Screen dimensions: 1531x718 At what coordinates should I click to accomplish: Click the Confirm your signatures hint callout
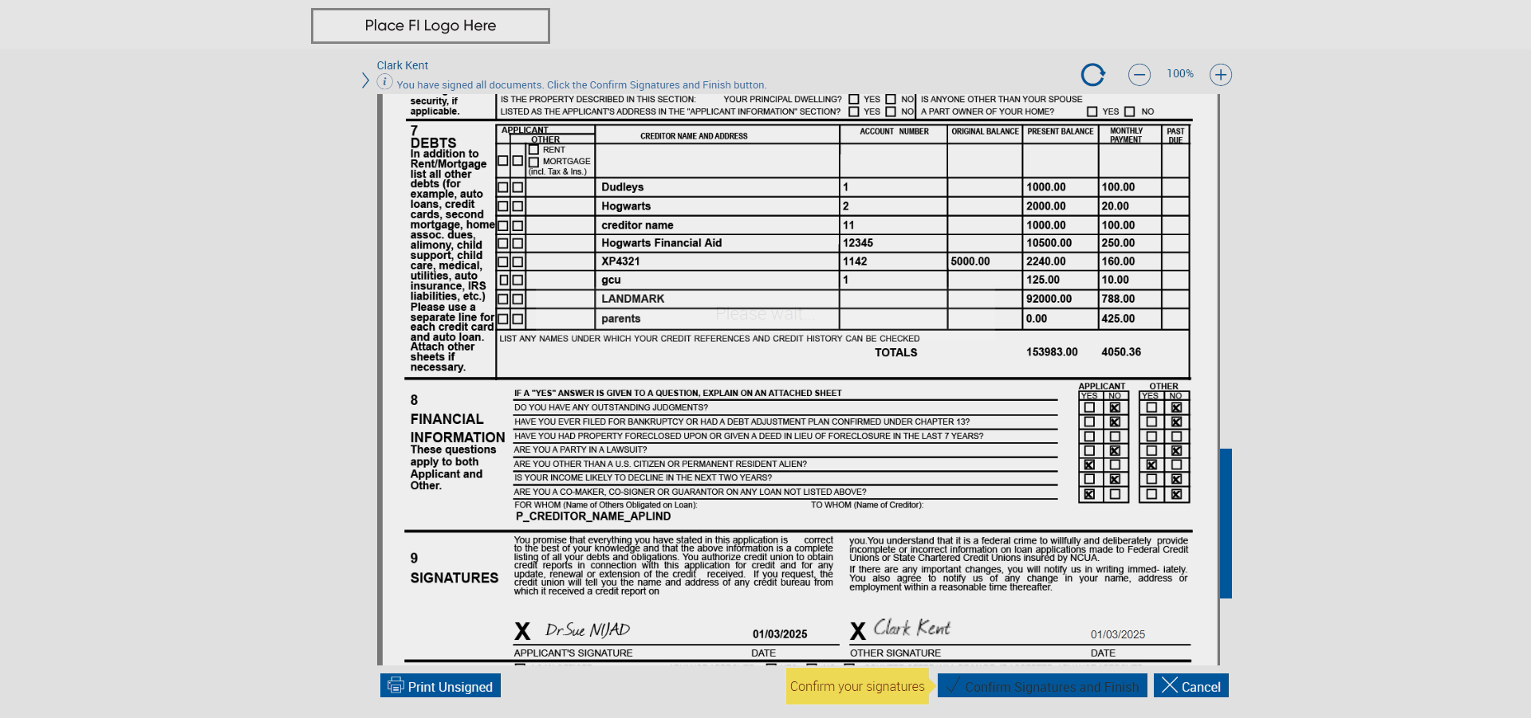(x=857, y=686)
